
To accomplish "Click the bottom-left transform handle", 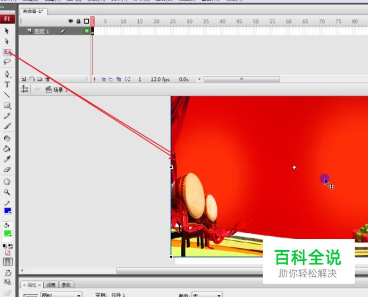I will click(171, 257).
